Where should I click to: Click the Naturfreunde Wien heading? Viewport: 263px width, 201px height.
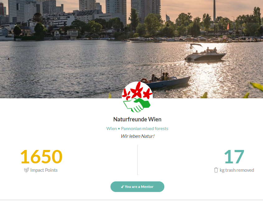(x=137, y=119)
